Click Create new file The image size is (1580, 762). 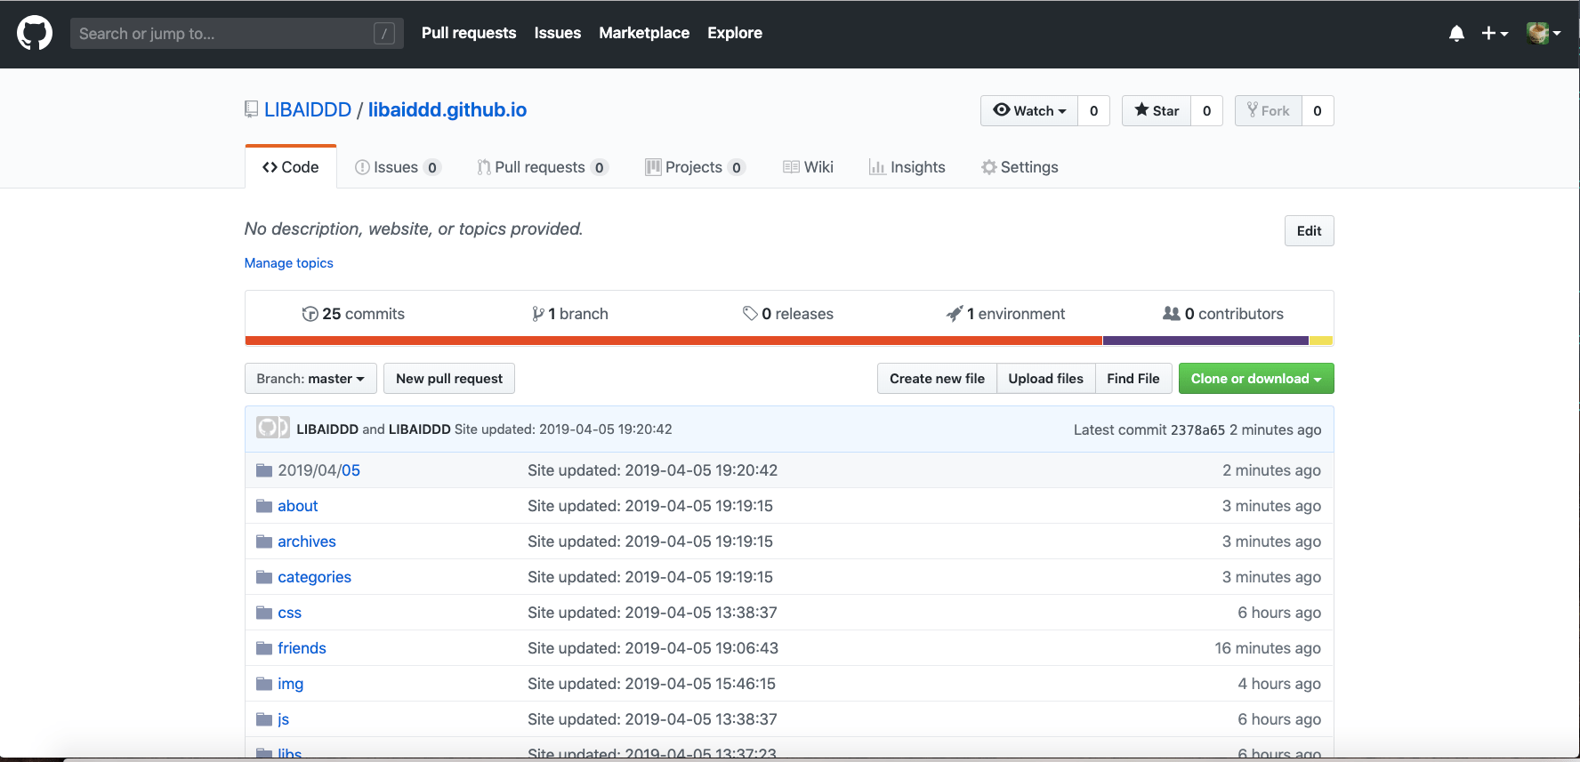[x=937, y=379]
